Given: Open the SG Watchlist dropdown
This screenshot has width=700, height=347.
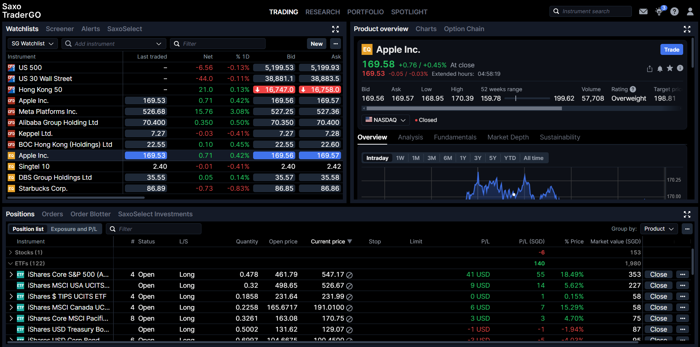Looking at the screenshot, I should click(33, 44).
